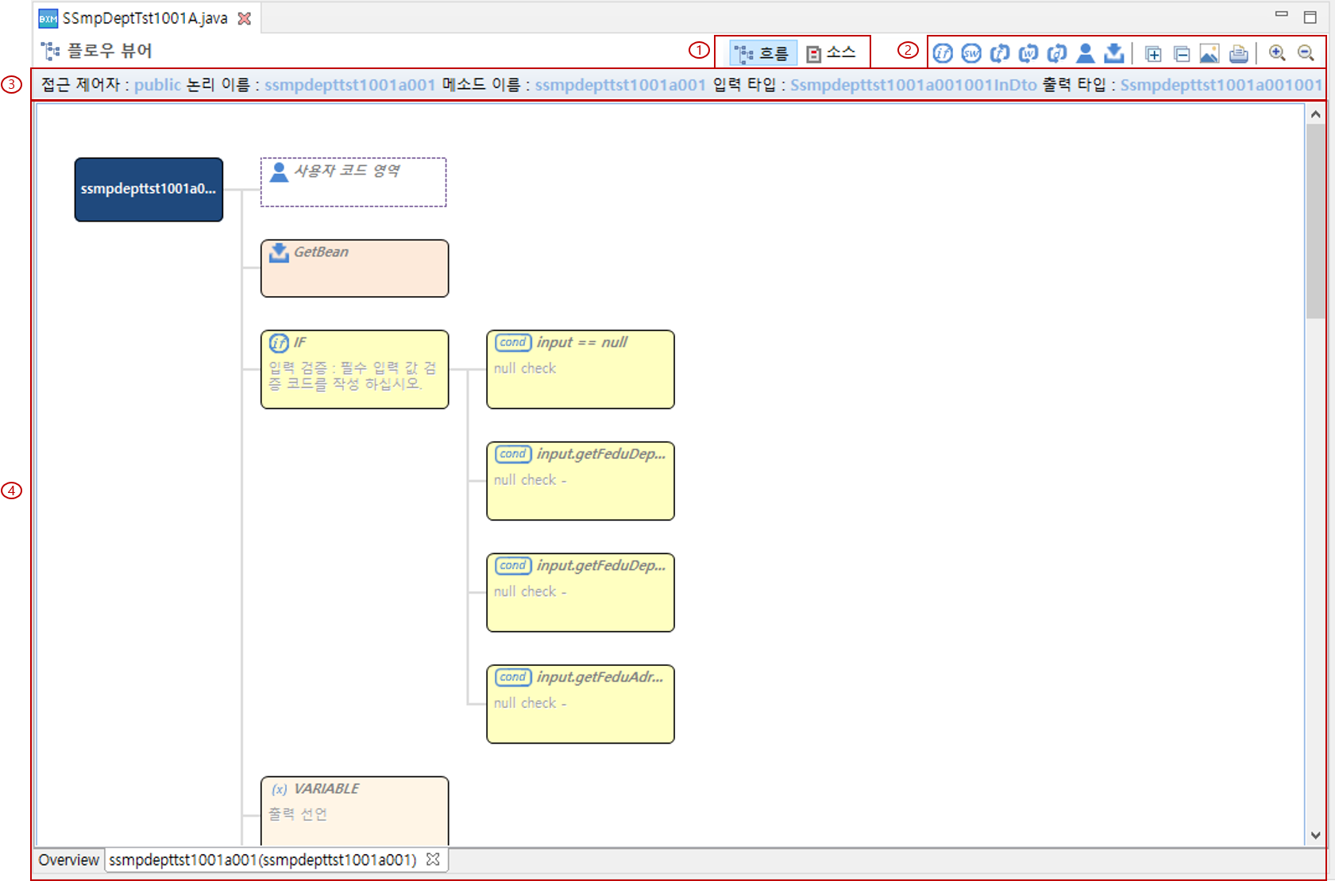Click the For loop node toolbar icon
The image size is (1335, 881).
tap(1000, 53)
